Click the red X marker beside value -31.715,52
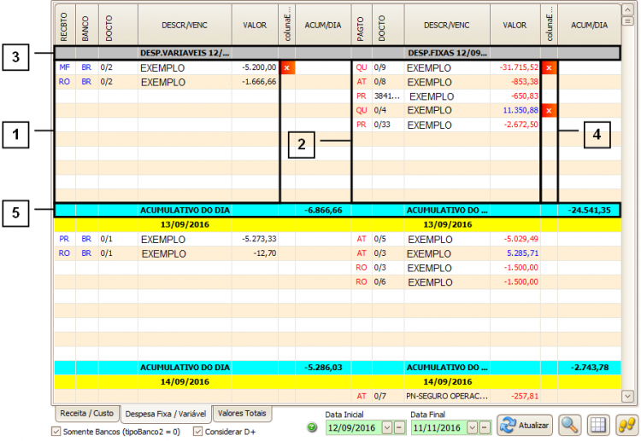 point(549,67)
